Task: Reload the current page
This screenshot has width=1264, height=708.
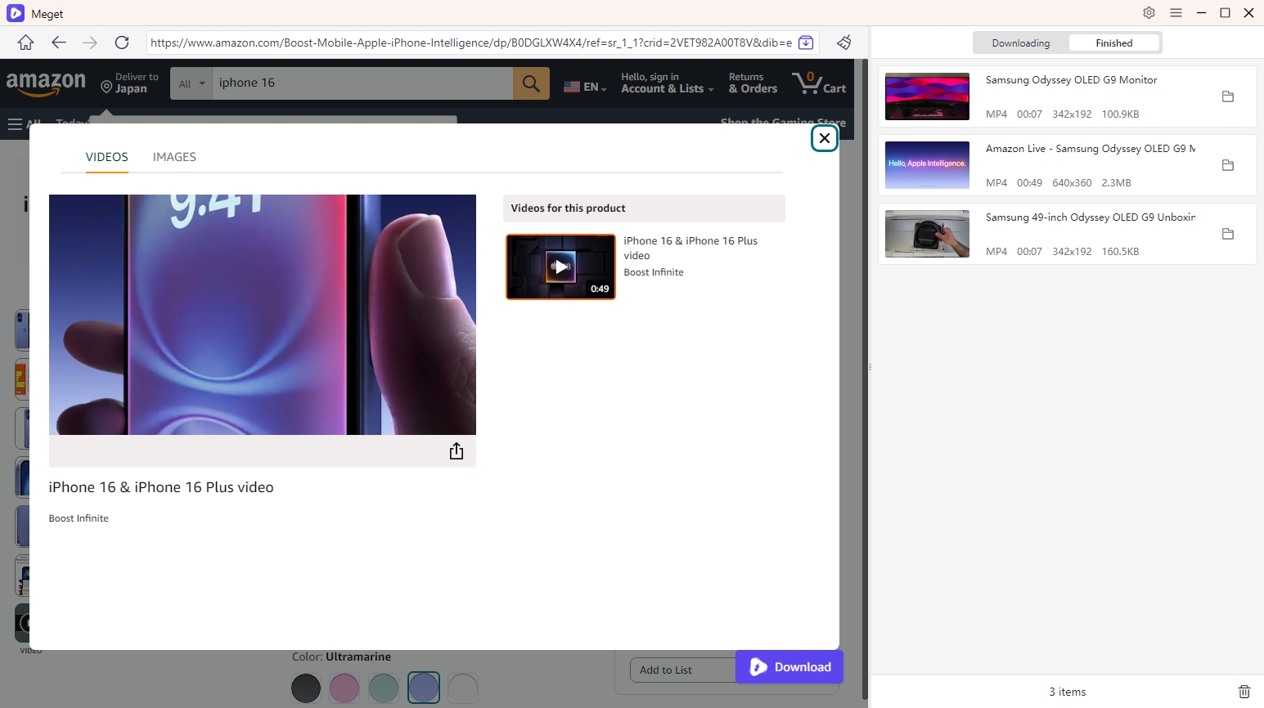Action: coord(122,43)
